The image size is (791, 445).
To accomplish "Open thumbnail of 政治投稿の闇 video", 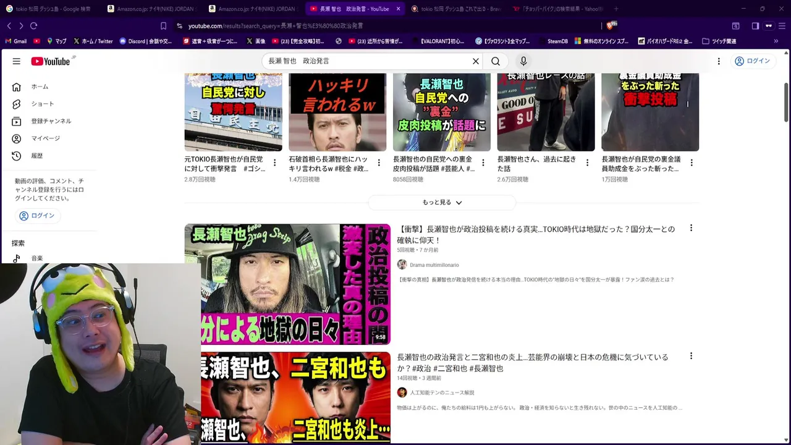I will 287,284.
